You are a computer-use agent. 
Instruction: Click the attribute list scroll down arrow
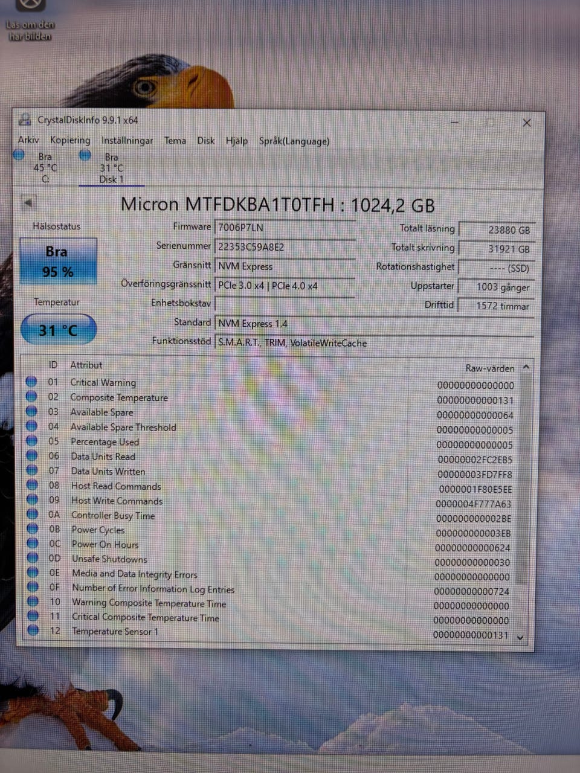tap(521, 637)
